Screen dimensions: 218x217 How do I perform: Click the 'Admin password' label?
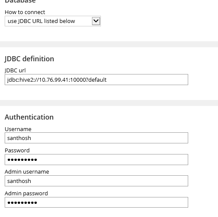(26, 194)
